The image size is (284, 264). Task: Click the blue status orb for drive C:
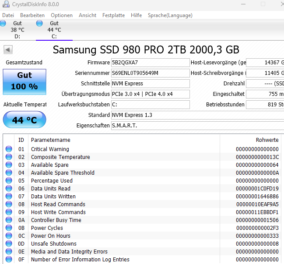[39, 23]
